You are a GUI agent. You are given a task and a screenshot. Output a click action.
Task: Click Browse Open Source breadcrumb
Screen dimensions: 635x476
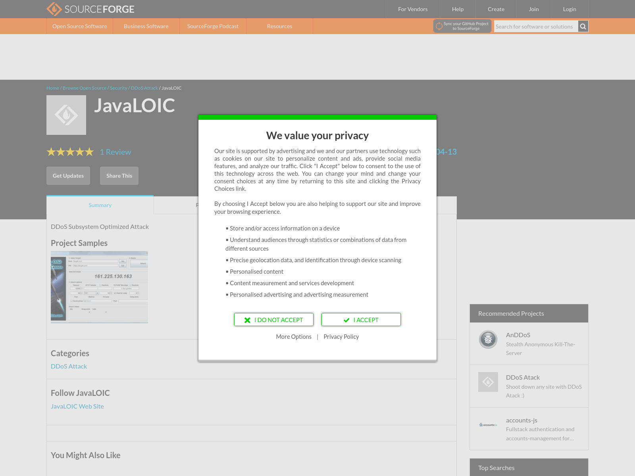pyautogui.click(x=85, y=88)
